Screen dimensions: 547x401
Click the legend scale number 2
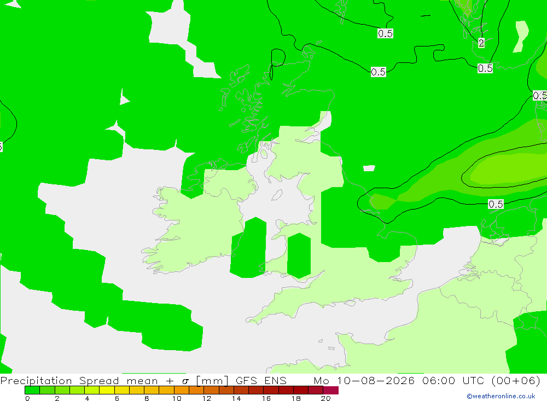[x=57, y=398]
